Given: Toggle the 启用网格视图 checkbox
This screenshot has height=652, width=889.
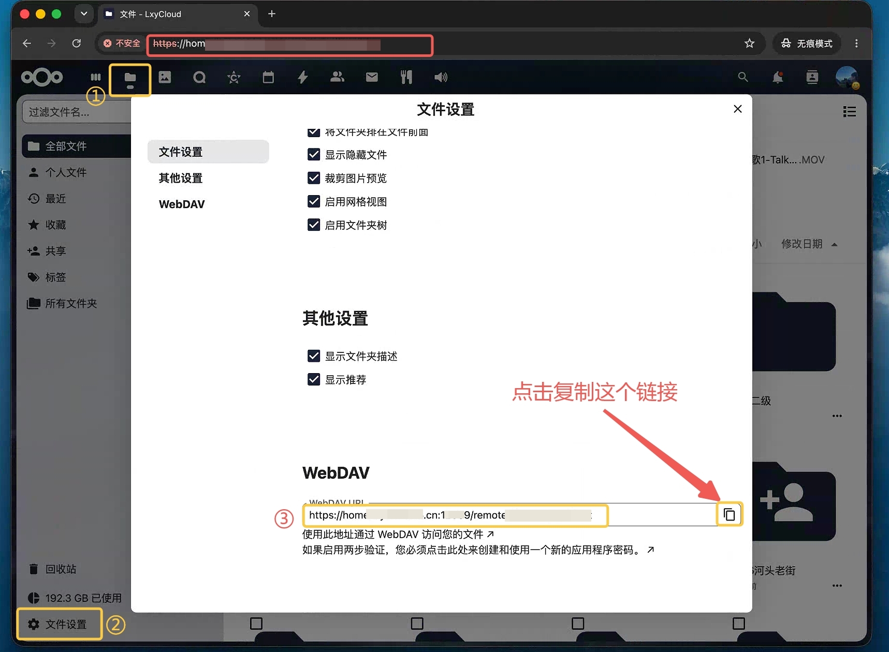Looking at the screenshot, I should click(314, 201).
